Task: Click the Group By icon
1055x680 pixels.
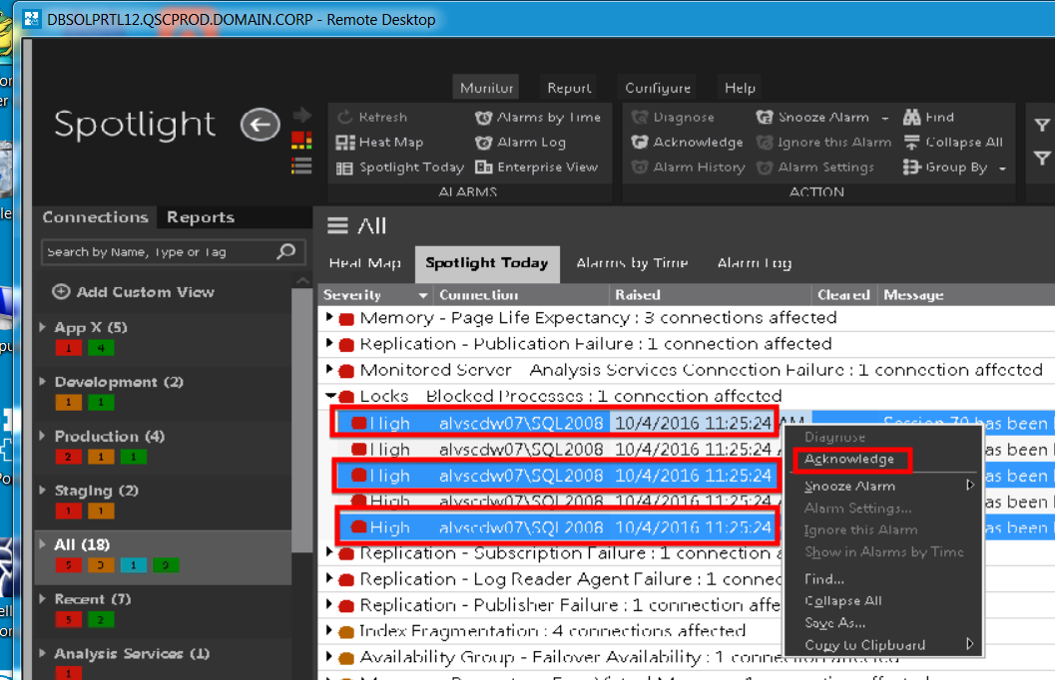Action: point(911,168)
